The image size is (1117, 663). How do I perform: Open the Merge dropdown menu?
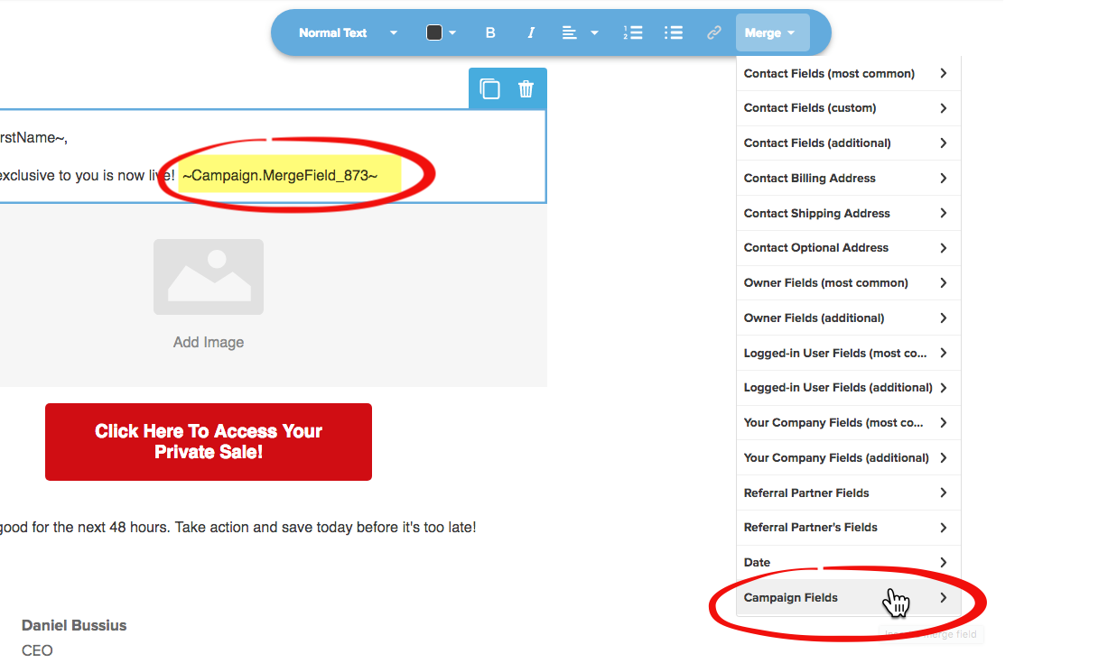click(x=771, y=32)
